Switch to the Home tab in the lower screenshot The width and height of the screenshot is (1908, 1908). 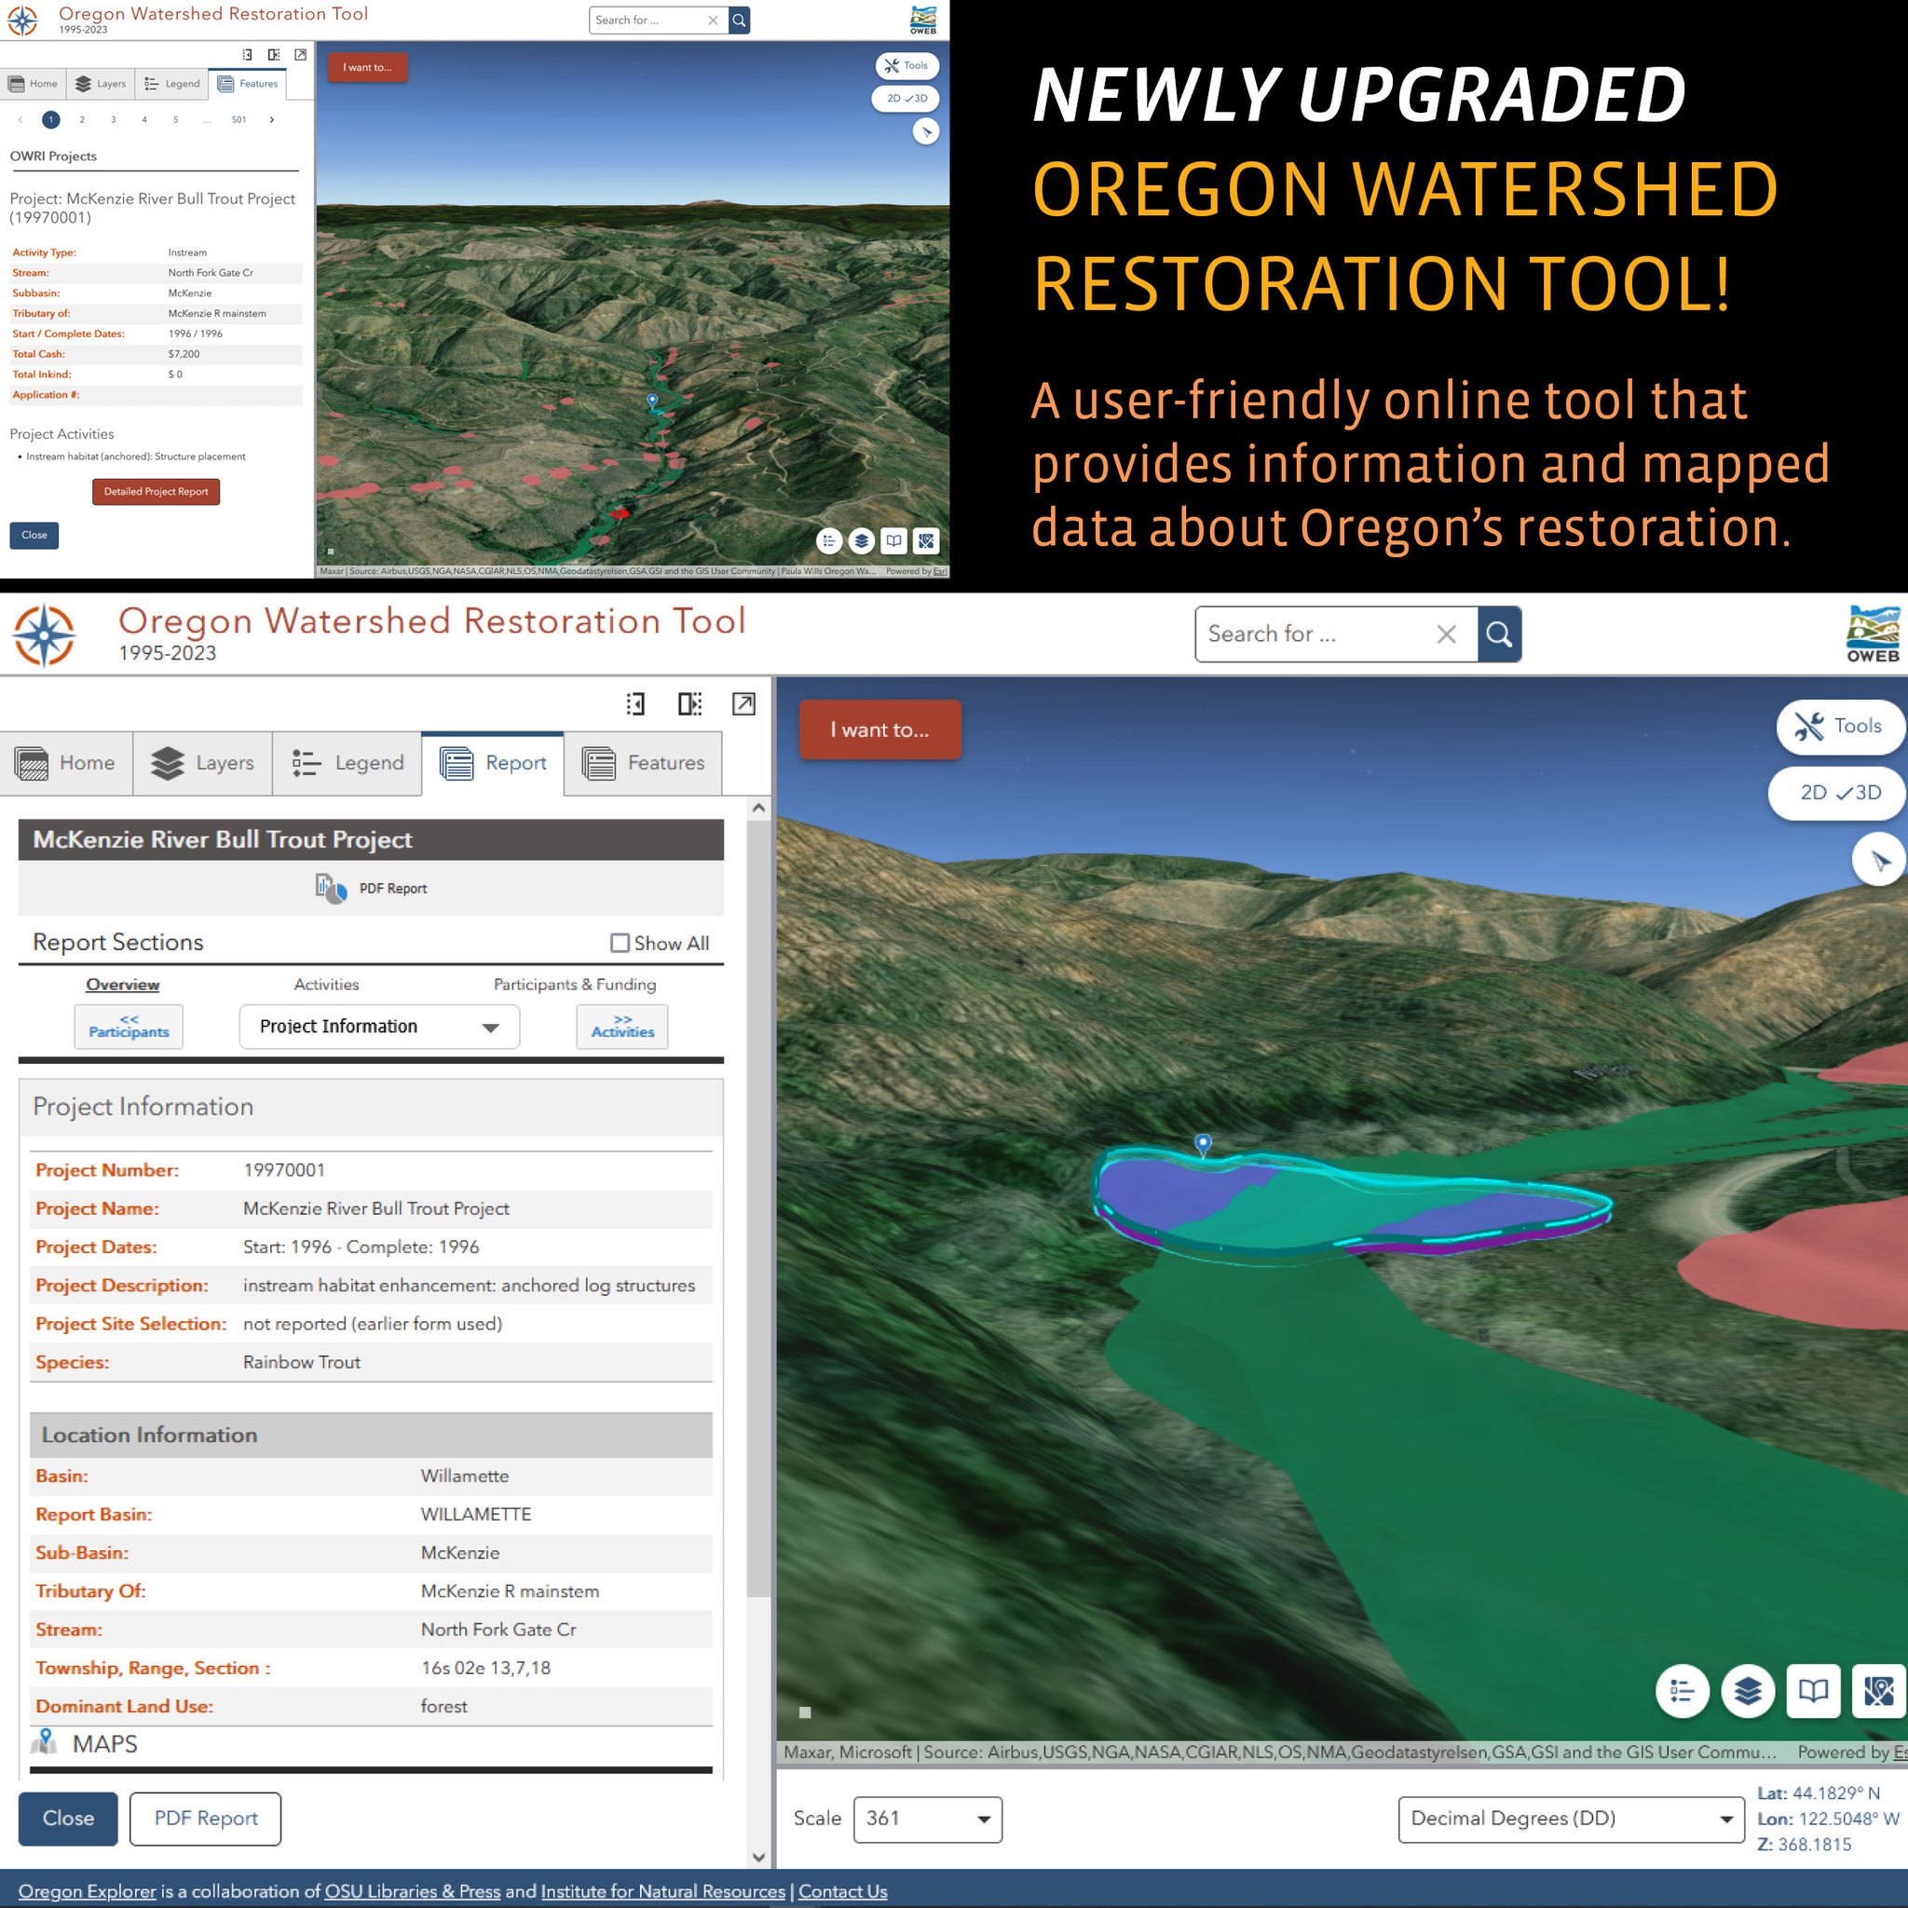coord(66,762)
